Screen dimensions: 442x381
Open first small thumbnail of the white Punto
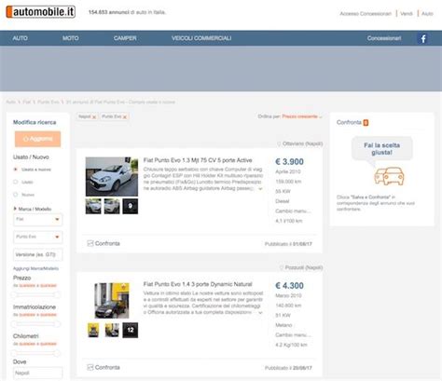[x=93, y=206]
